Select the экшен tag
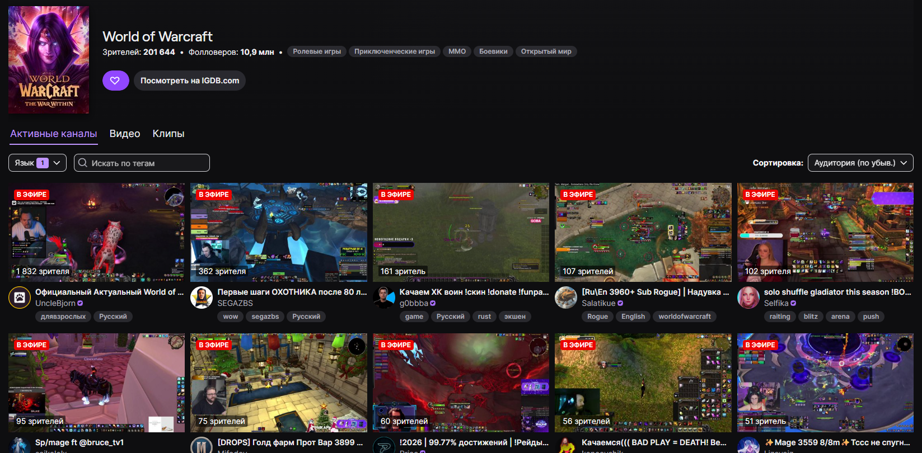Viewport: 922px width, 453px height. coord(515,317)
